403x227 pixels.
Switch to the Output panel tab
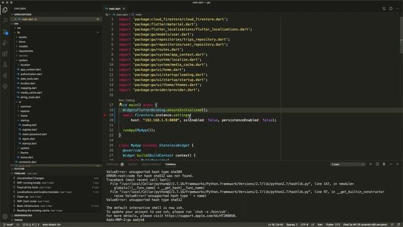pyautogui.click(x=133, y=164)
